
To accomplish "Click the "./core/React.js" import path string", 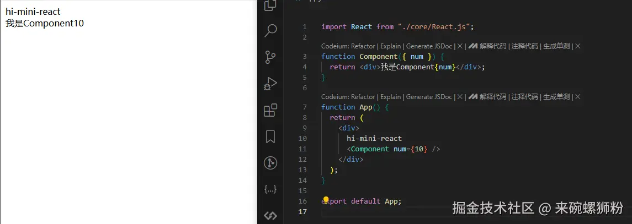I will (434, 27).
